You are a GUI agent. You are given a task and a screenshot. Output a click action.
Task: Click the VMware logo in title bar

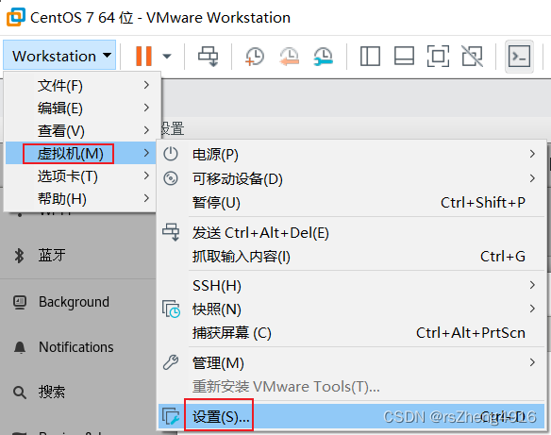pos(16,17)
